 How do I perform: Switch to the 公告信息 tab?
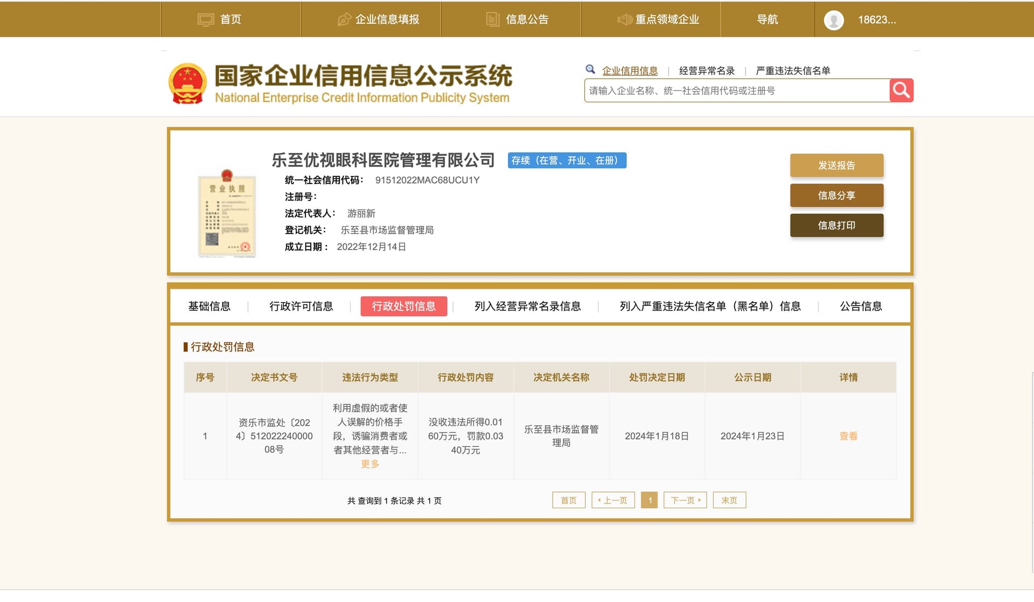(860, 306)
